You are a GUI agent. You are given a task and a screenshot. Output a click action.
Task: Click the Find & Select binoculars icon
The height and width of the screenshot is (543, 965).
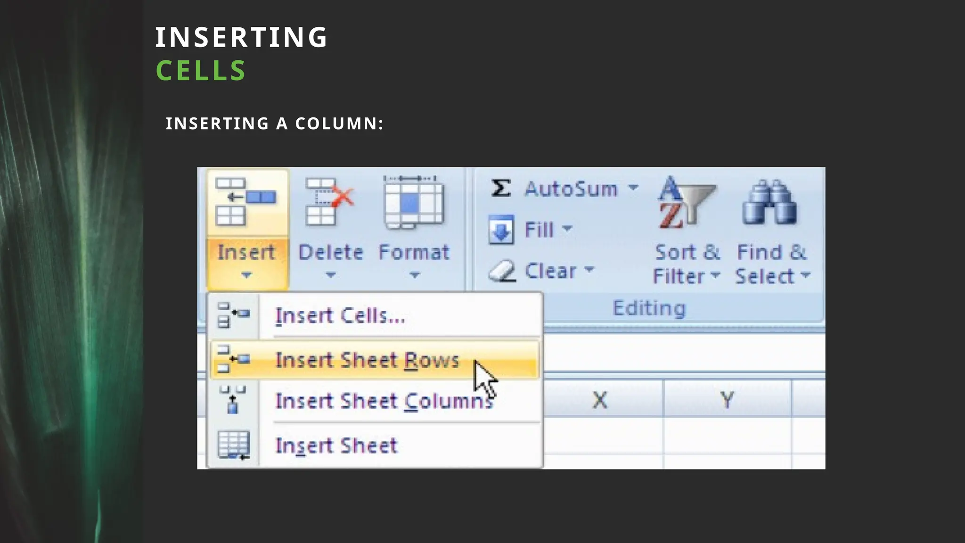pyautogui.click(x=770, y=202)
